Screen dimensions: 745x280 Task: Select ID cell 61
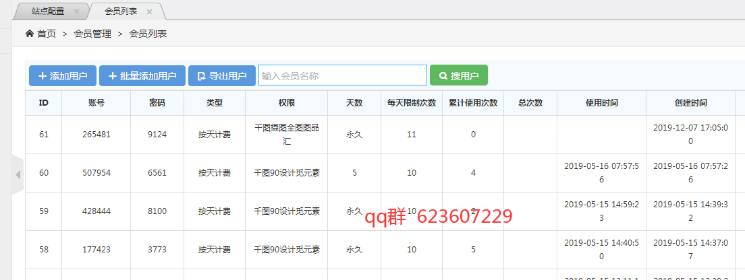(x=44, y=135)
